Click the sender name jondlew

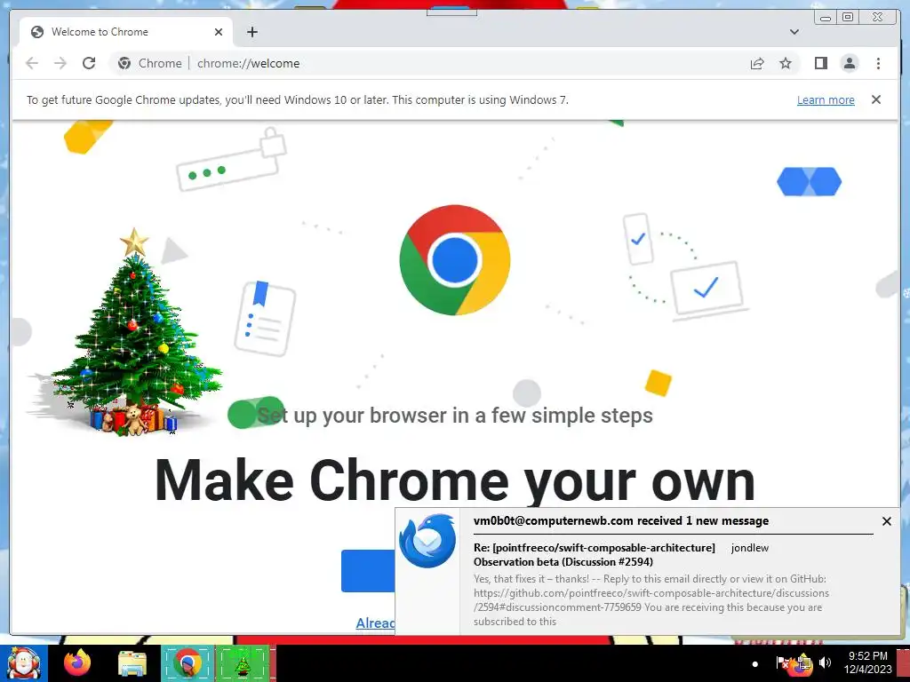[x=750, y=547]
